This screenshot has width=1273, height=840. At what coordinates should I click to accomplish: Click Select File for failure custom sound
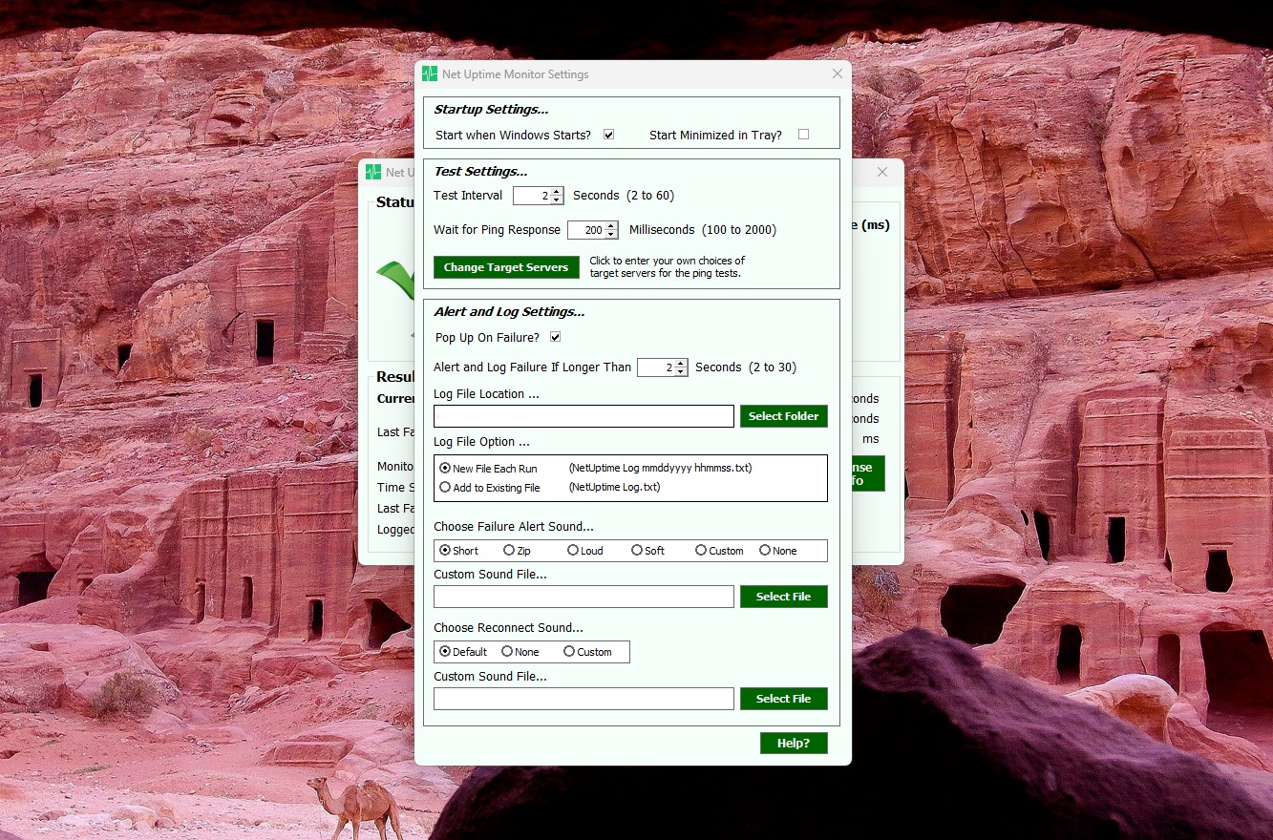(784, 597)
